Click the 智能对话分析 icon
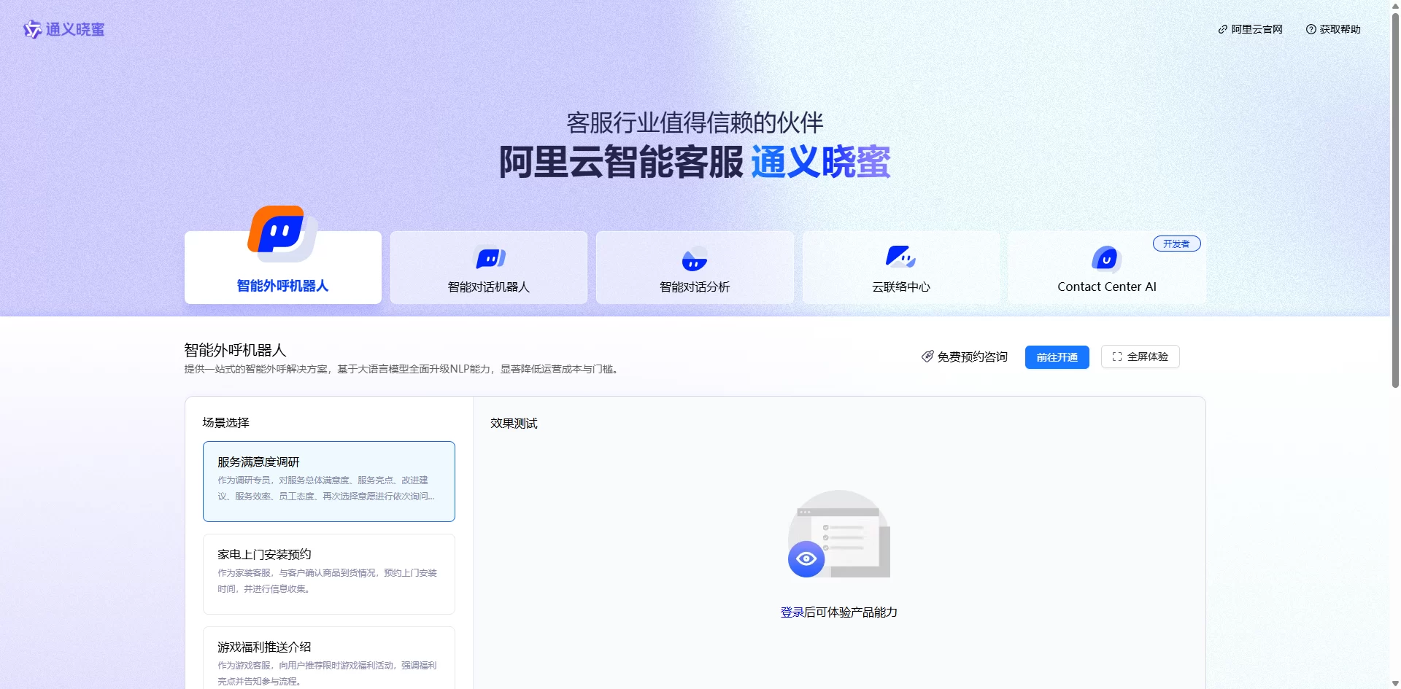 pyautogui.click(x=694, y=260)
